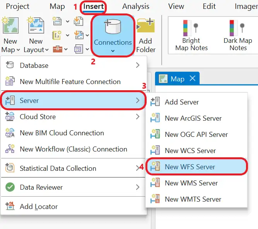The width and height of the screenshot is (258, 229).
Task: Click the Toolbox briefcase icon in ribbon
Action: (x=57, y=49)
